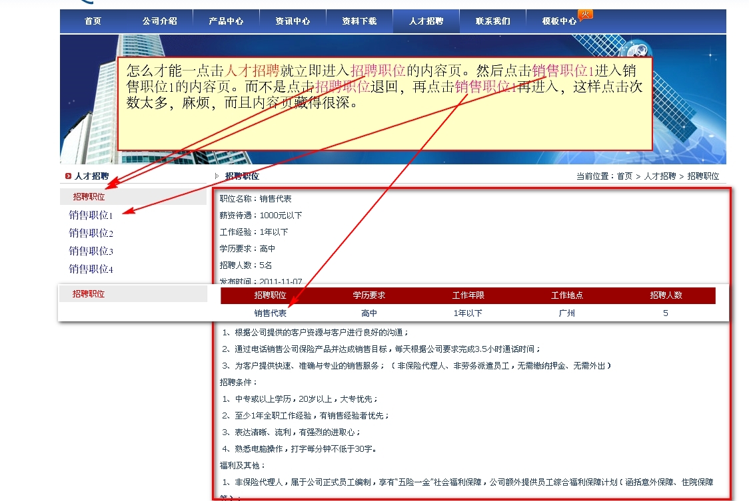Open the 首页 navigation menu item
This screenshot has height=501, width=749.
(x=93, y=21)
